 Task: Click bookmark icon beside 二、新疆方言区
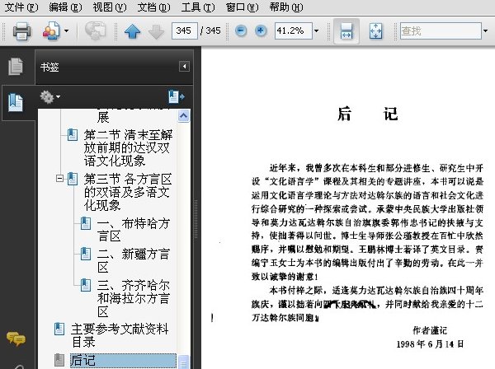tap(86, 254)
